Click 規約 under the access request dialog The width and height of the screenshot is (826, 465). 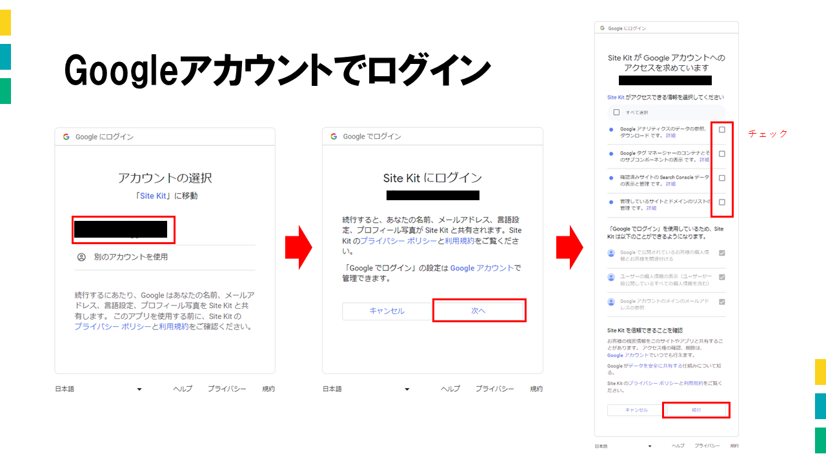[x=734, y=446]
